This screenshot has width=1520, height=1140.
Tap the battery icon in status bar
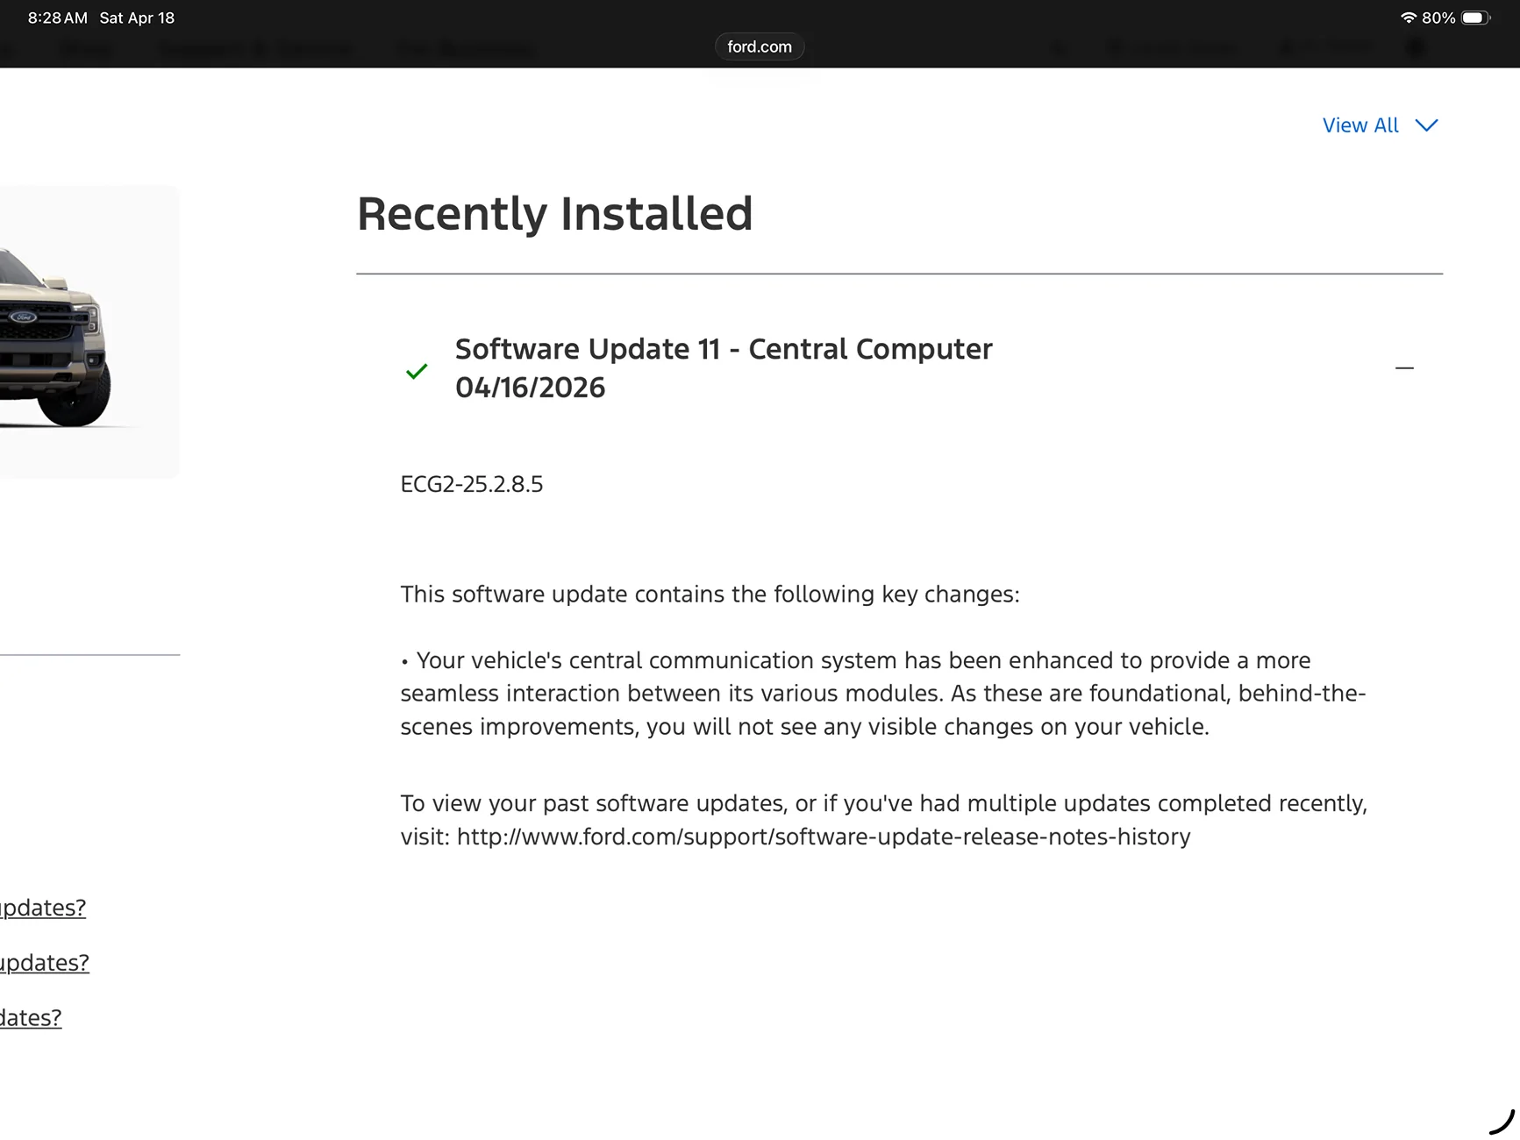click(1475, 18)
